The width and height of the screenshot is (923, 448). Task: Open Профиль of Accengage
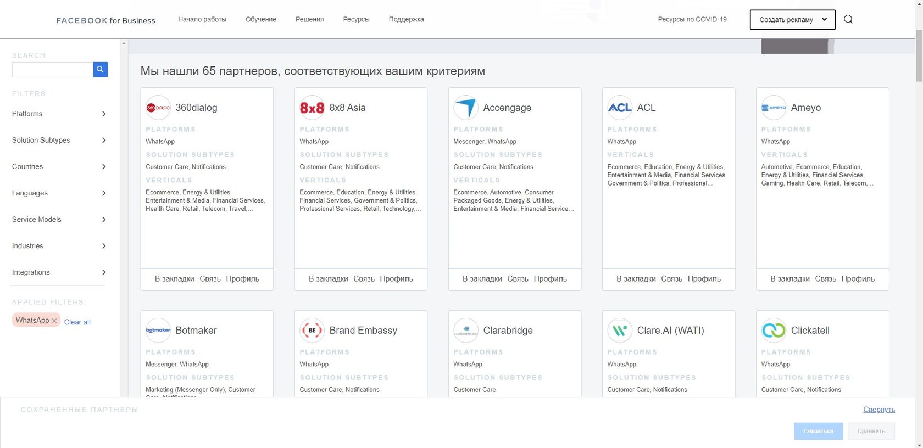pos(551,279)
